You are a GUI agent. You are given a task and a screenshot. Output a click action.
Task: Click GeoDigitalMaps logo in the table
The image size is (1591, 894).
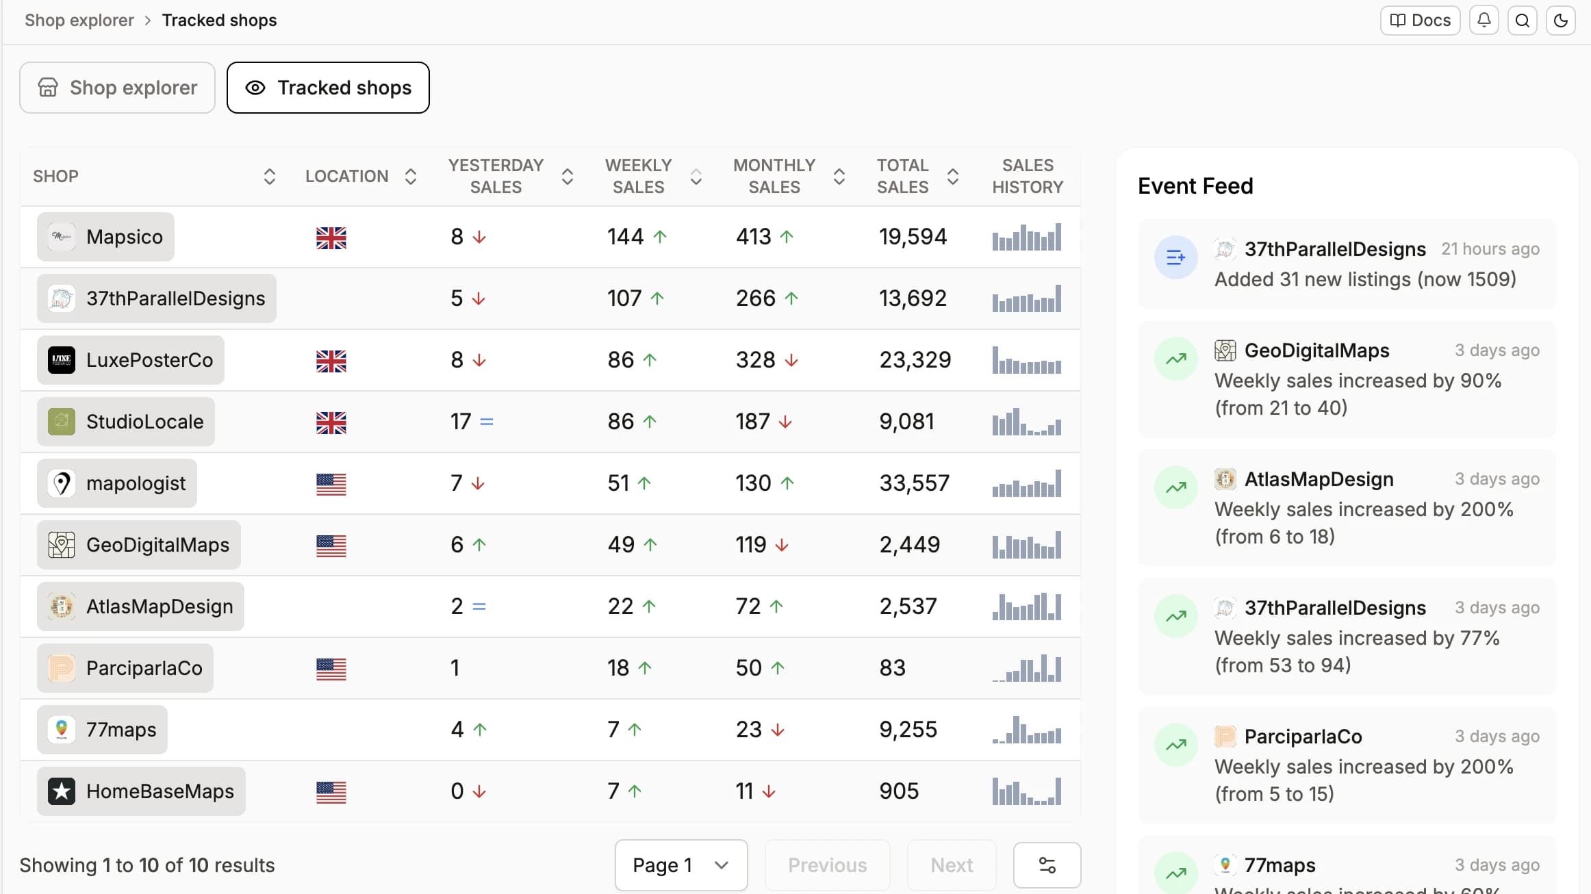62,545
